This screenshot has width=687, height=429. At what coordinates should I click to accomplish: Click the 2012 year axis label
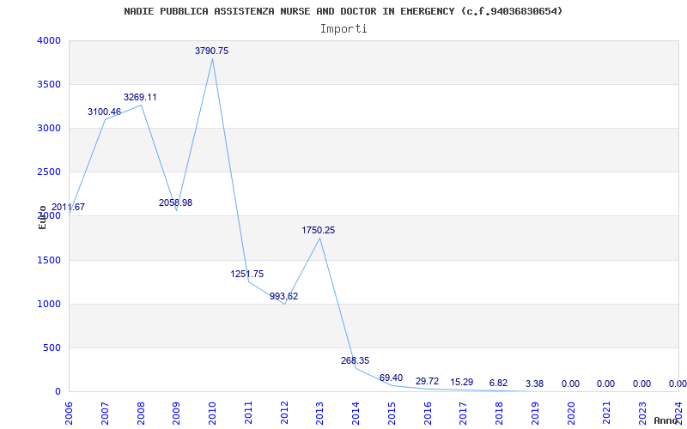(x=284, y=412)
